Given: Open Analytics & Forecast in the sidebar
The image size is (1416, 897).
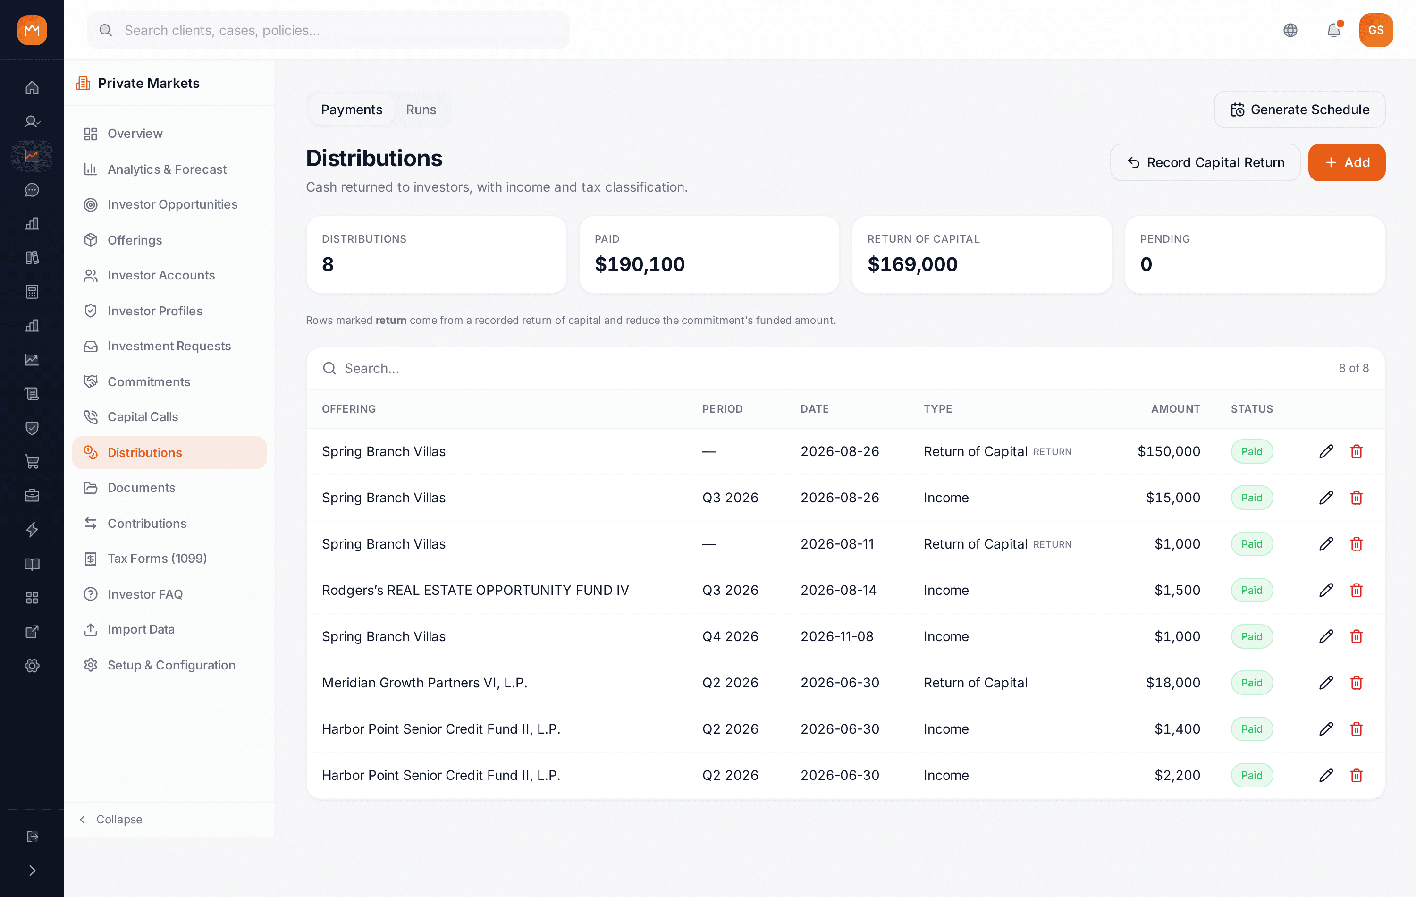Looking at the screenshot, I should pyautogui.click(x=169, y=169).
